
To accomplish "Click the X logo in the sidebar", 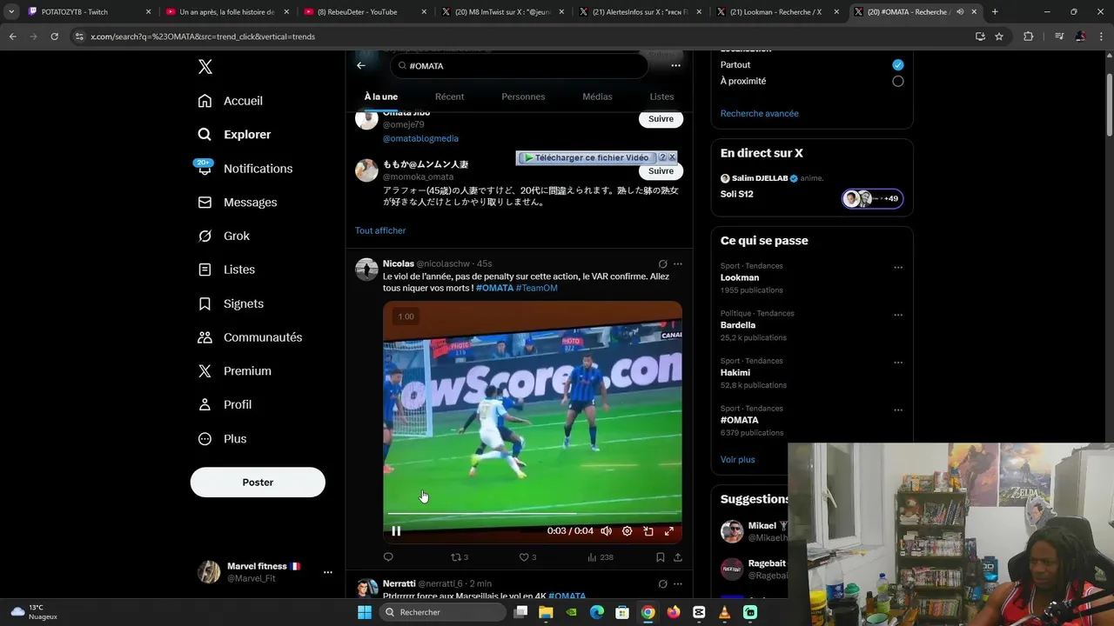I will pos(205,67).
